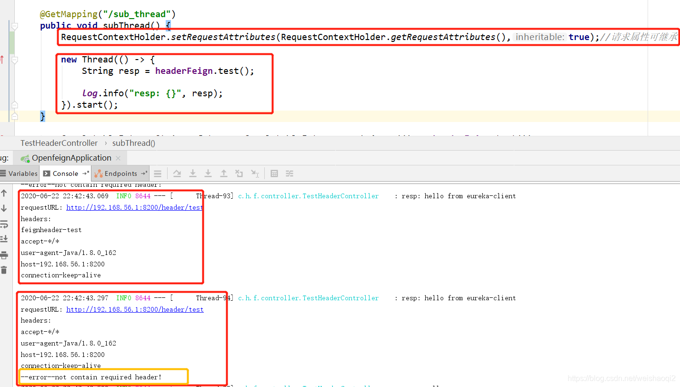Click timestamp 2020-06-22 22:42:43.297 log line
This screenshot has width=680, height=387.
click(x=65, y=298)
